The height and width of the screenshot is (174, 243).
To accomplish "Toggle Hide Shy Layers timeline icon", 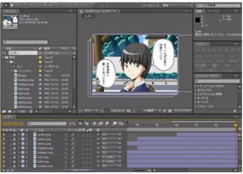I will 94,123.
